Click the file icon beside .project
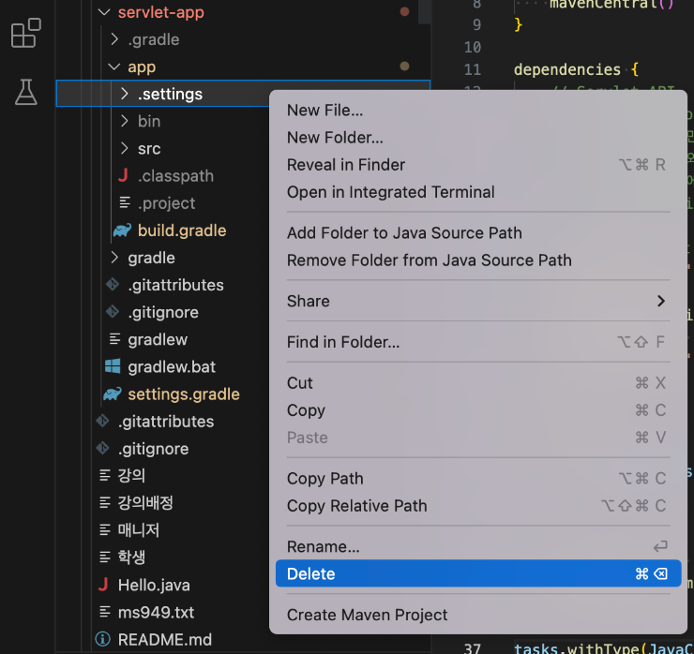The image size is (694, 654). coord(125,203)
